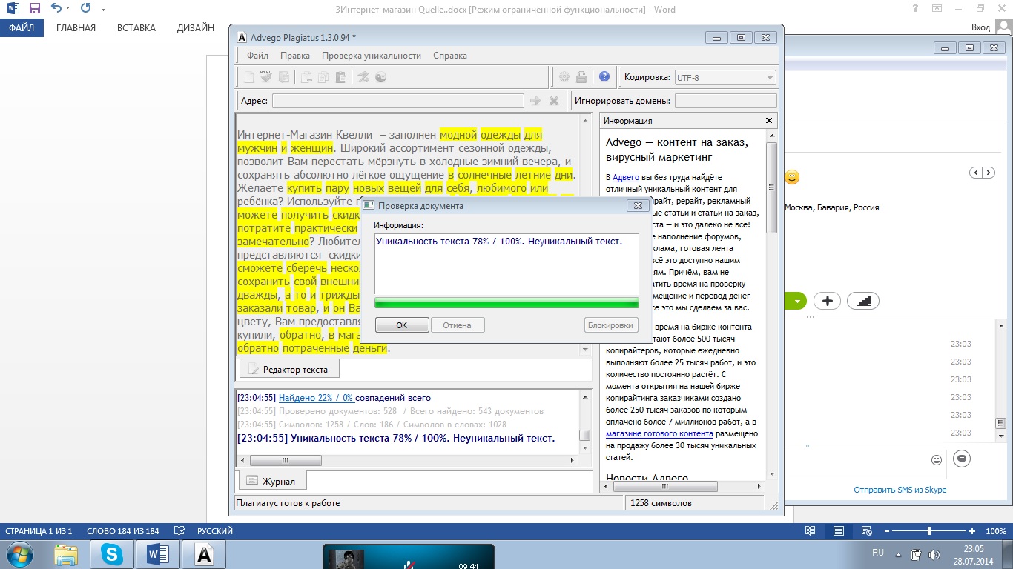Image resolution: width=1013 pixels, height=569 pixels.
Task: Click the proofing icon in Word status bar
Action: (x=179, y=531)
